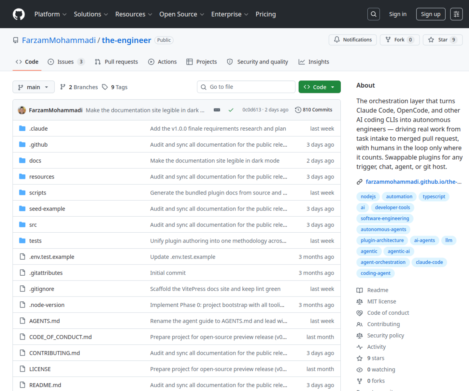469x391 pixels.
Task: Switch to the Projects tab
Action: pyautogui.click(x=202, y=62)
